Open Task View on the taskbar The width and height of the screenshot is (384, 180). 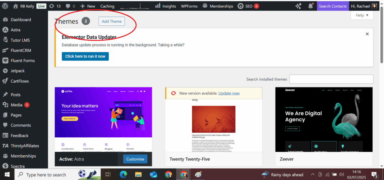[x=108, y=174]
